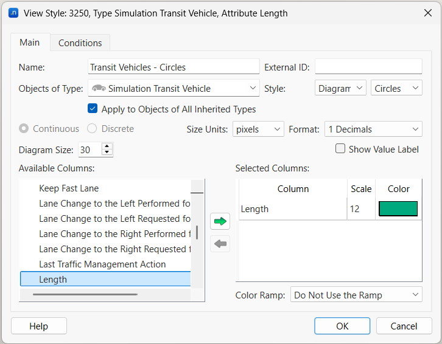Select the Main tab

pyautogui.click(x=29, y=43)
